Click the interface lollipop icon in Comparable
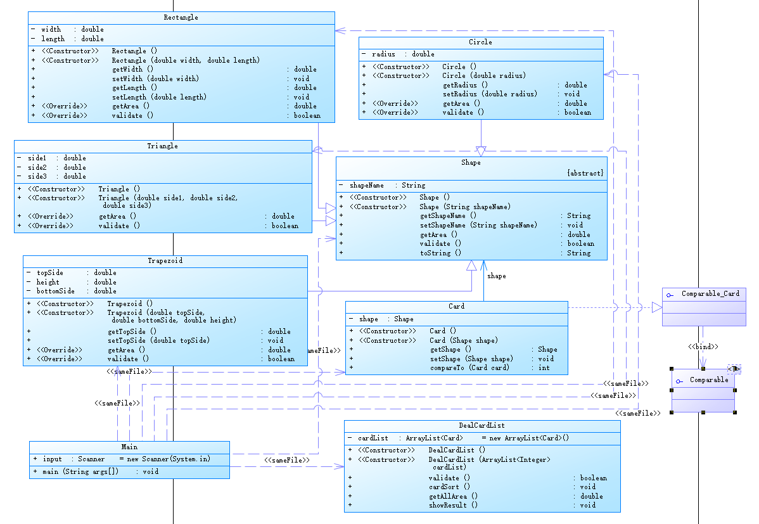This screenshot has height=524, width=759. pyautogui.click(x=680, y=381)
